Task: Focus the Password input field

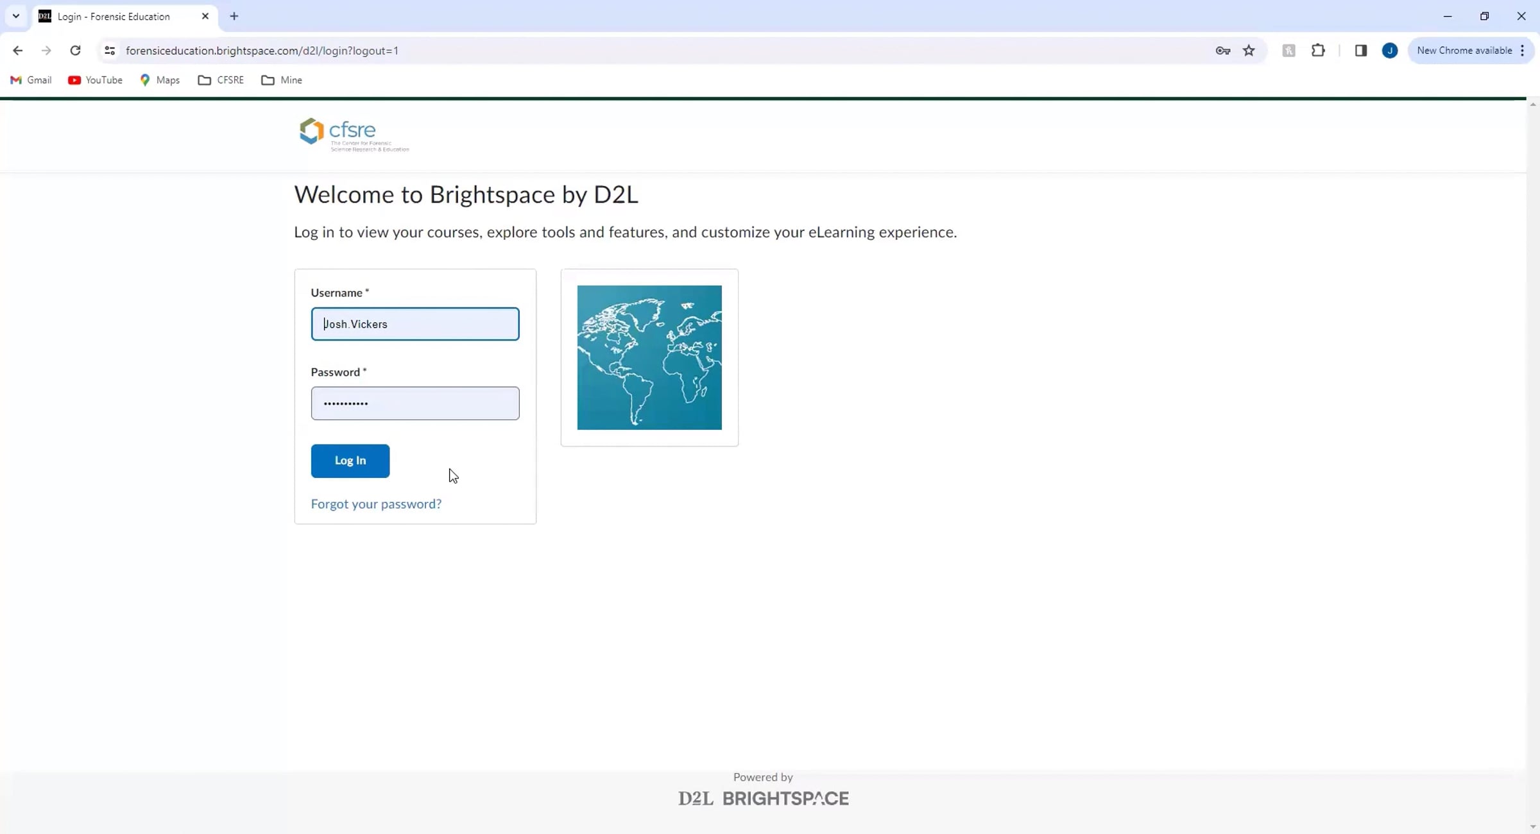Action: [415, 404]
